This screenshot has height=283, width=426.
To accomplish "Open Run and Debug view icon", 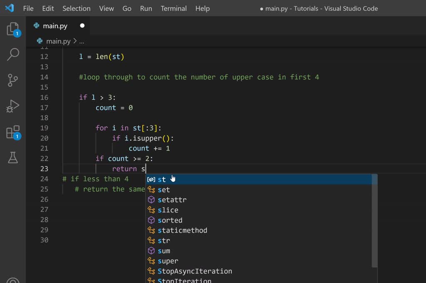I will (x=13, y=106).
